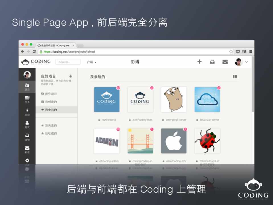Image resolution: width=273 pixels, height=205 pixels.
Task: Open the 任务 (tasks) sidebar icon
Action: (27, 99)
